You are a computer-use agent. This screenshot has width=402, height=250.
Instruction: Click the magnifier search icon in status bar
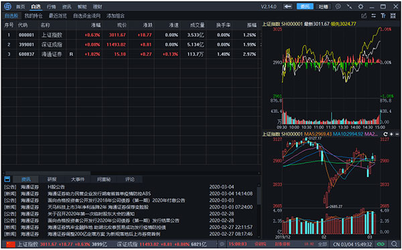point(395,244)
